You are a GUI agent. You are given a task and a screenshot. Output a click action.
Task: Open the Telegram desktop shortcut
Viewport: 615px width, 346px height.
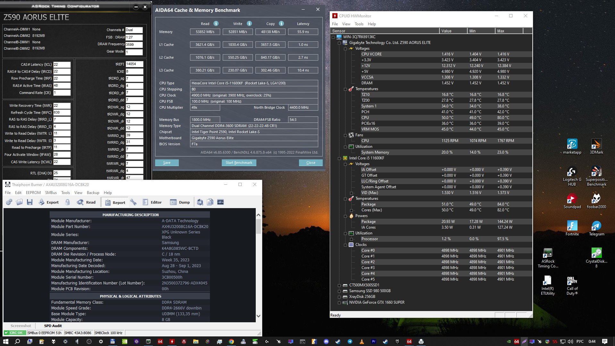596,228
